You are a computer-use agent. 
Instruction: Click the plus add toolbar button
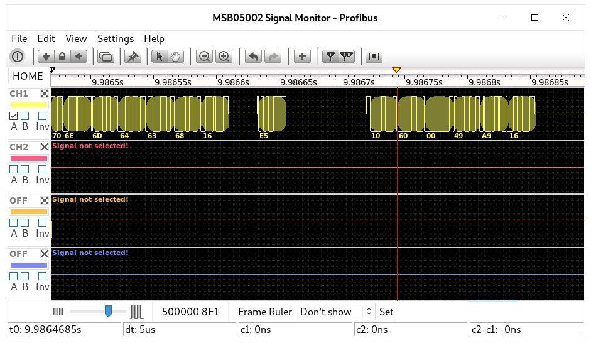point(302,57)
